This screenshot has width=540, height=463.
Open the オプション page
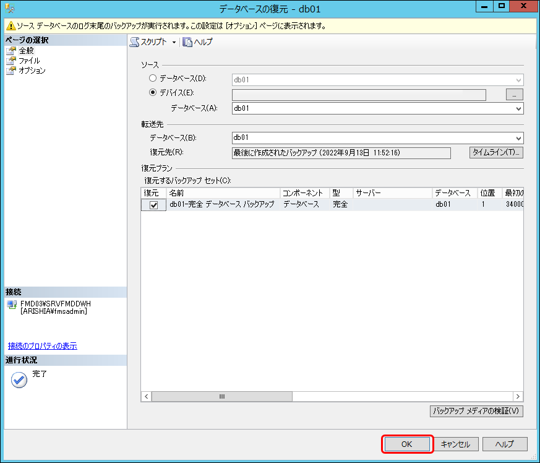click(x=32, y=71)
